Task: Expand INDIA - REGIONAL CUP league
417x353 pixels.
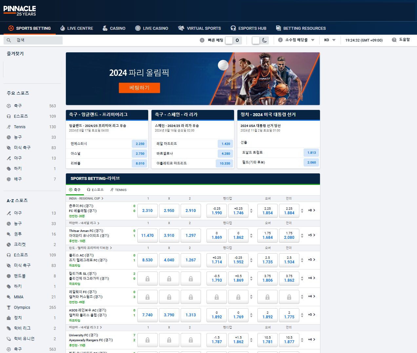Action: [x=86, y=199]
